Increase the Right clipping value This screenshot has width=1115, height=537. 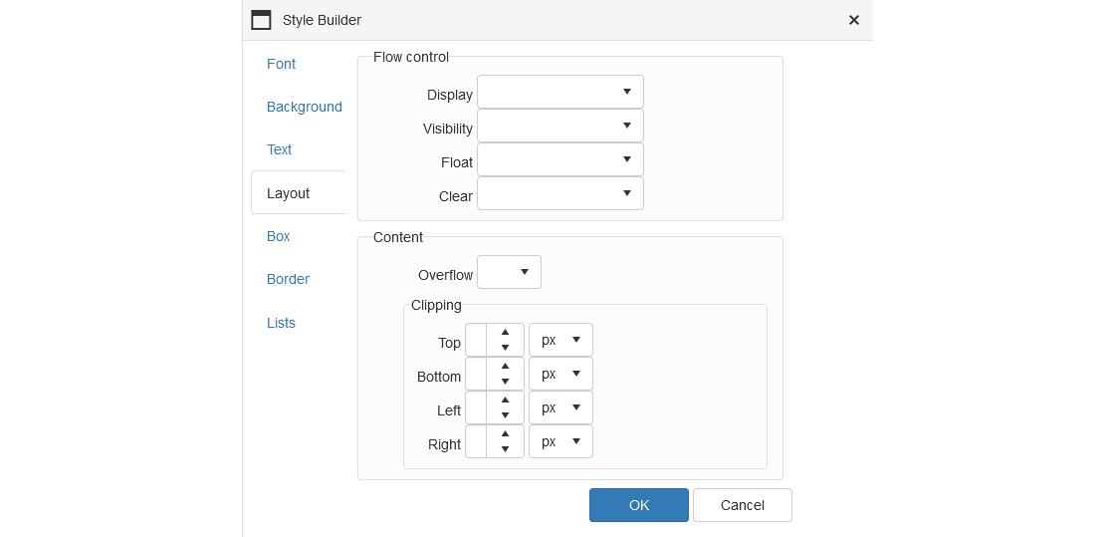click(505, 433)
